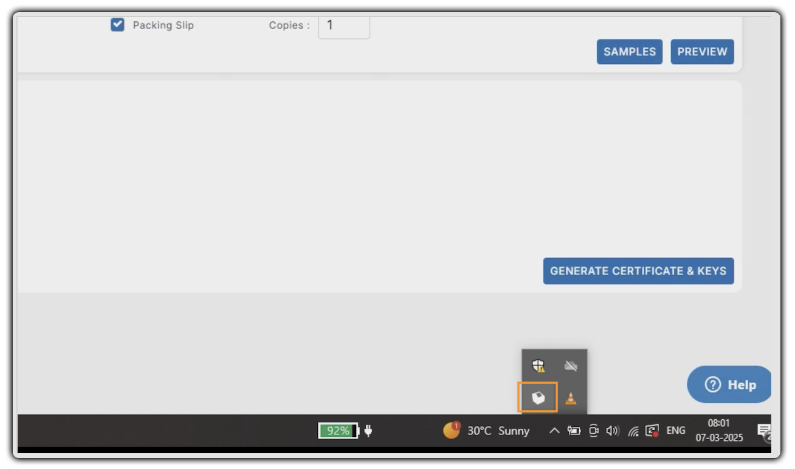The height and width of the screenshot is (469, 795).
Task: Open the Meet Now camera icon
Action: [x=593, y=431]
